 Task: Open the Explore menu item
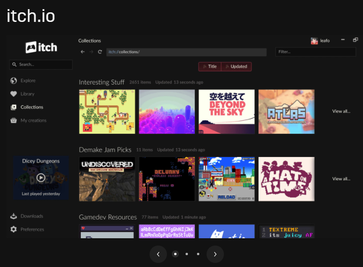pyautogui.click(x=28, y=81)
